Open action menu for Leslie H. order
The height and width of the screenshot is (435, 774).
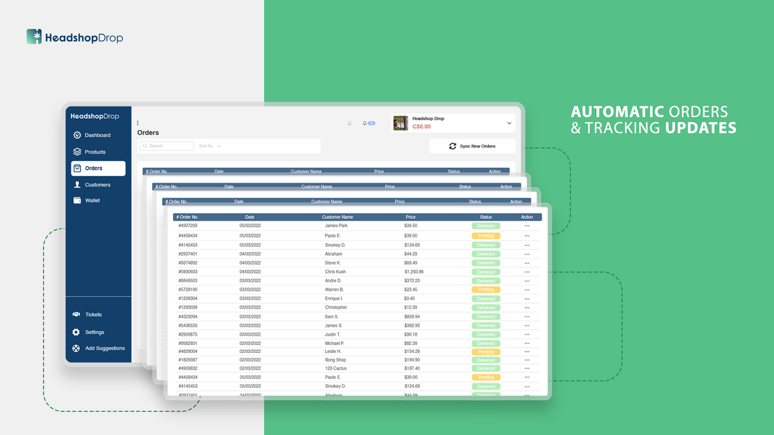527,352
